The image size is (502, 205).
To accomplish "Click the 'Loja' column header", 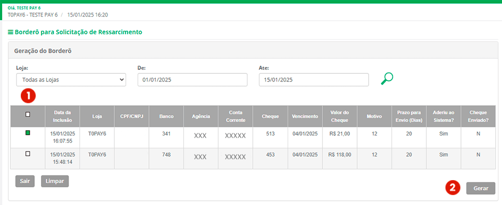I will pyautogui.click(x=97, y=116).
